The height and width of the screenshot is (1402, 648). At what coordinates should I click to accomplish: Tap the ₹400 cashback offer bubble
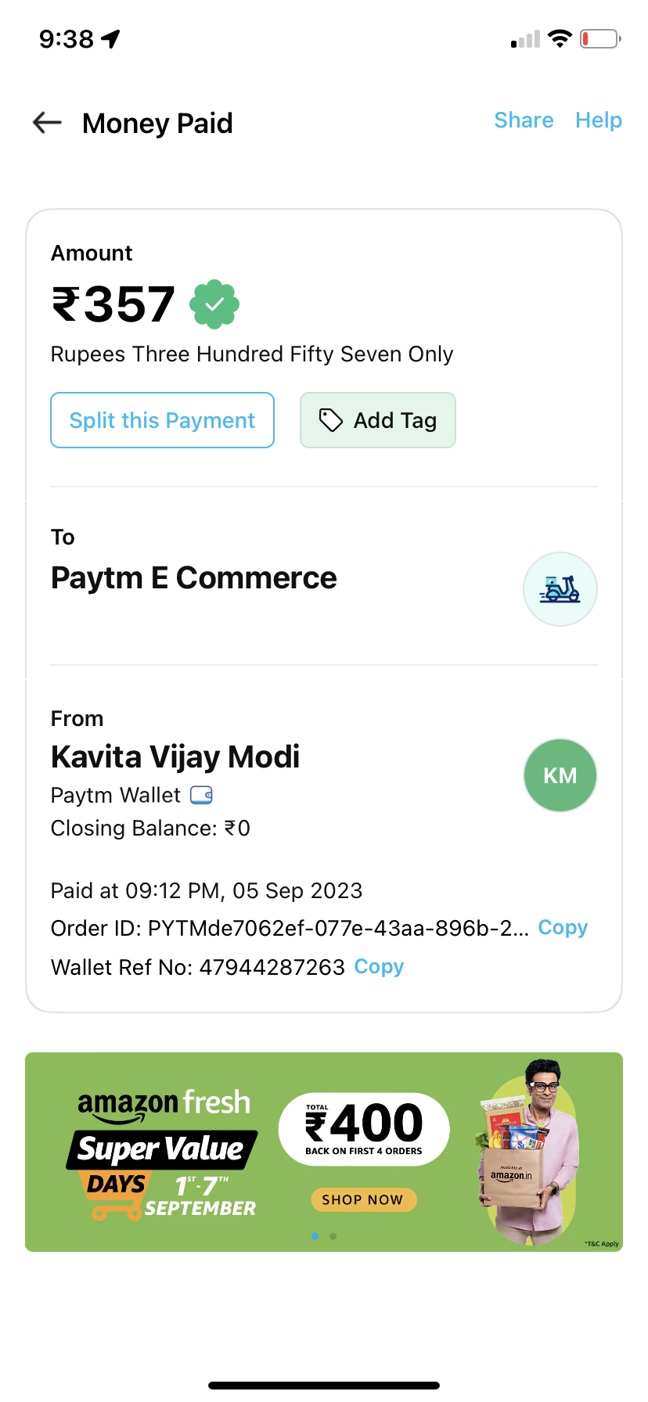(364, 1129)
